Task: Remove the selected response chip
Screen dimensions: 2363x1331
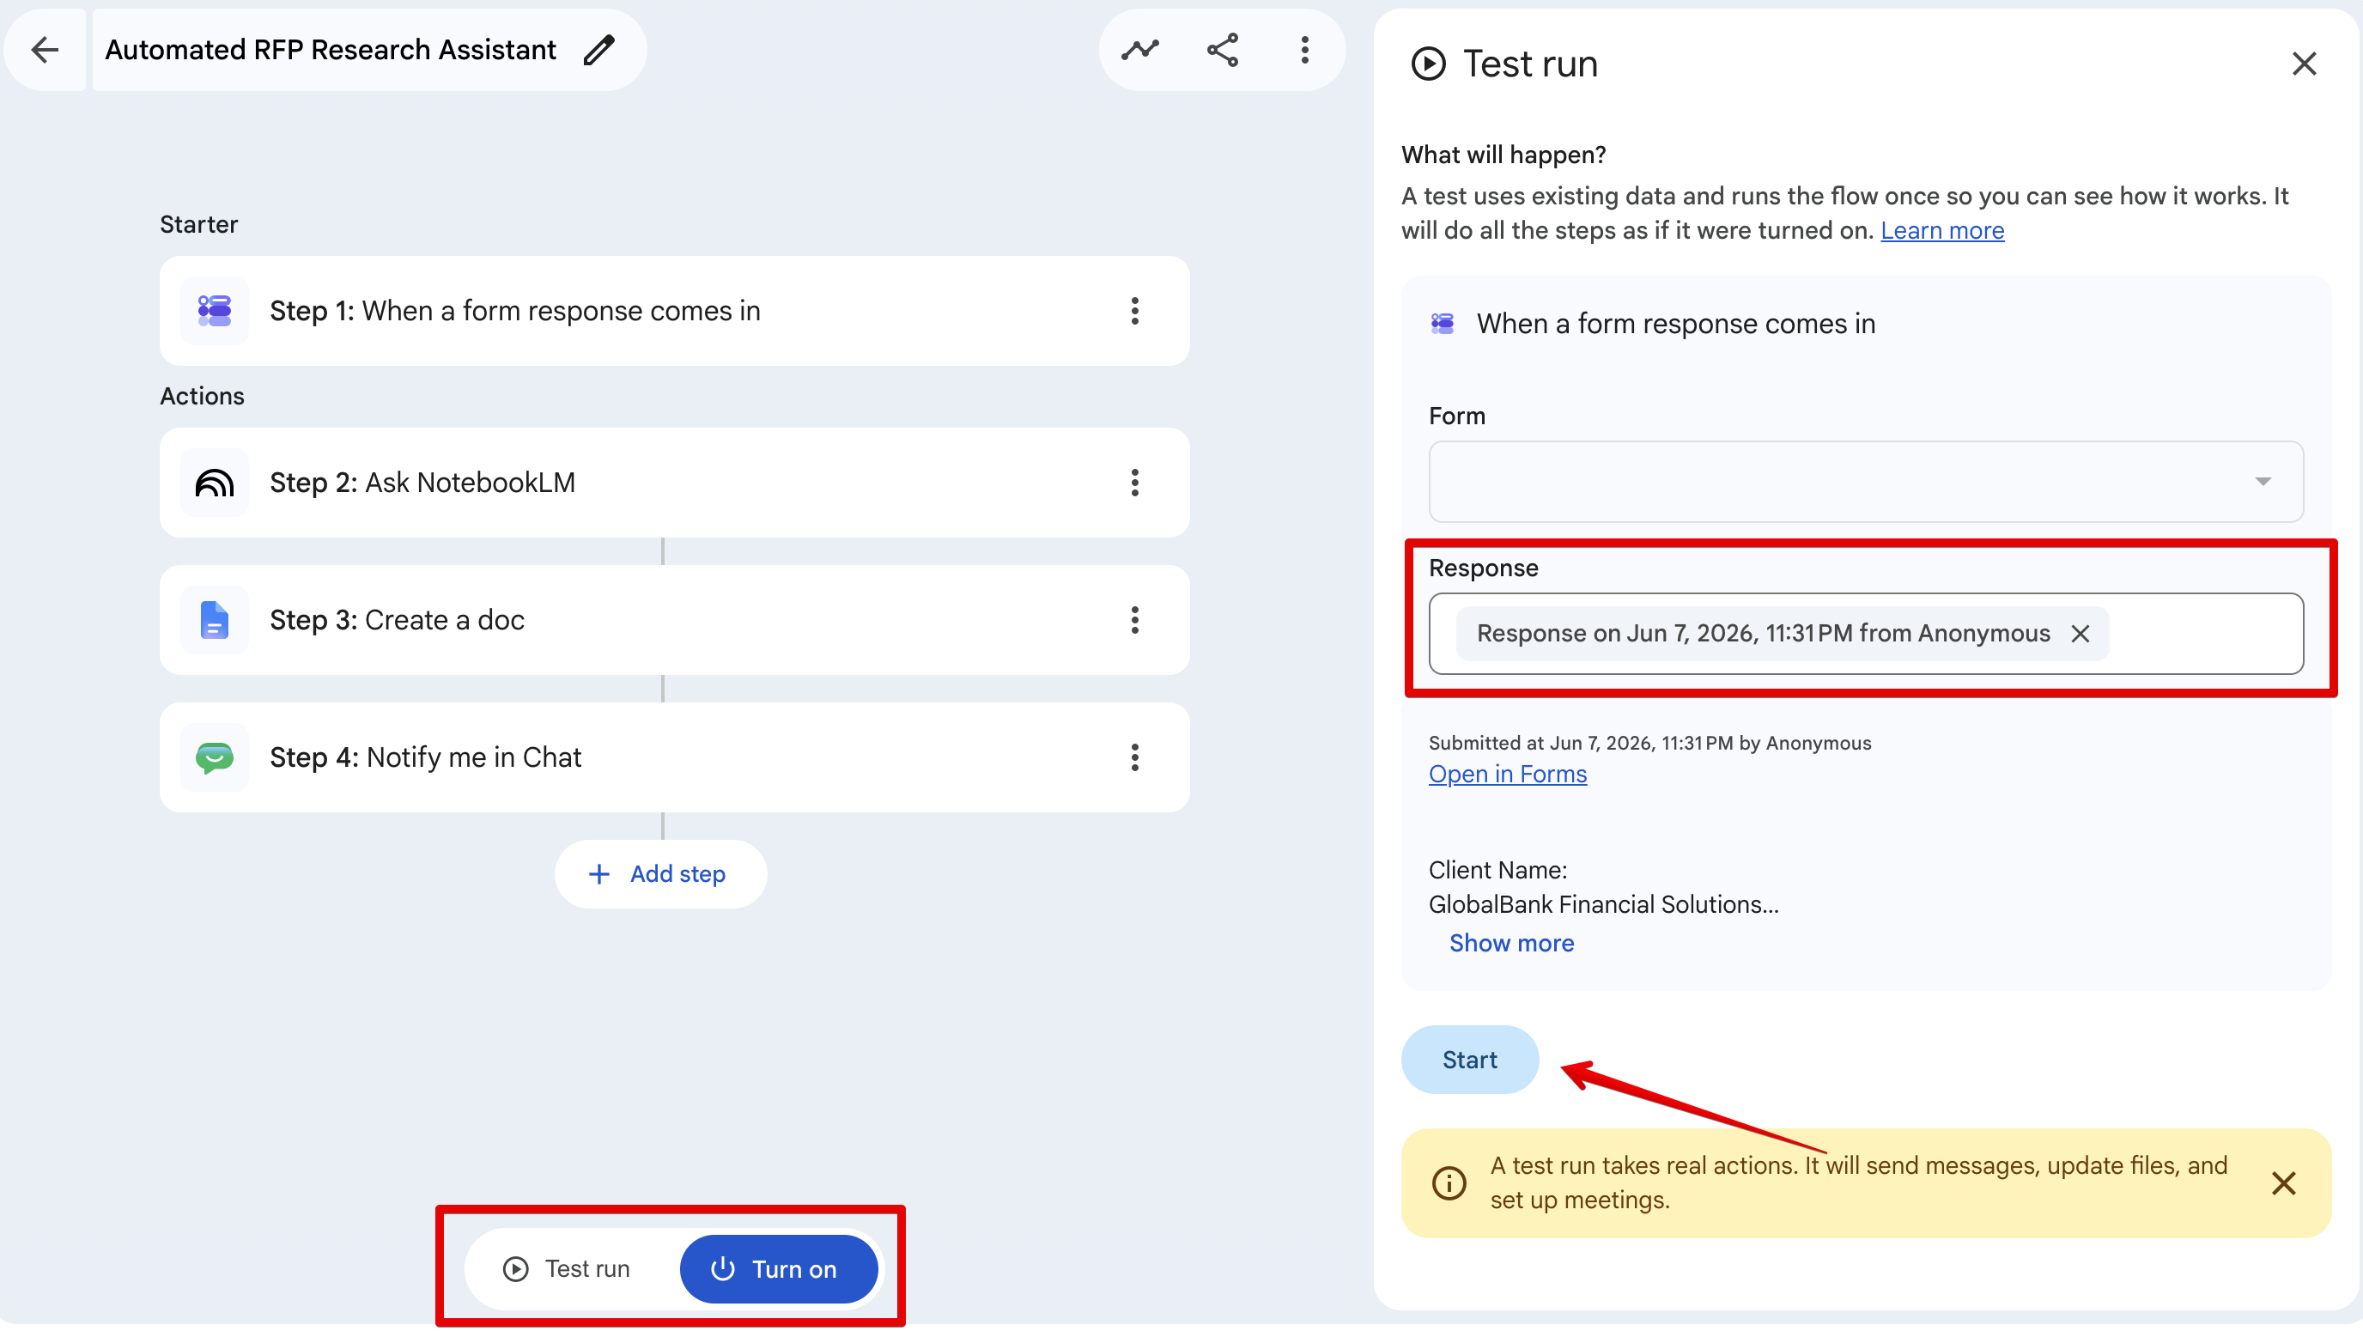Action: tap(2080, 634)
